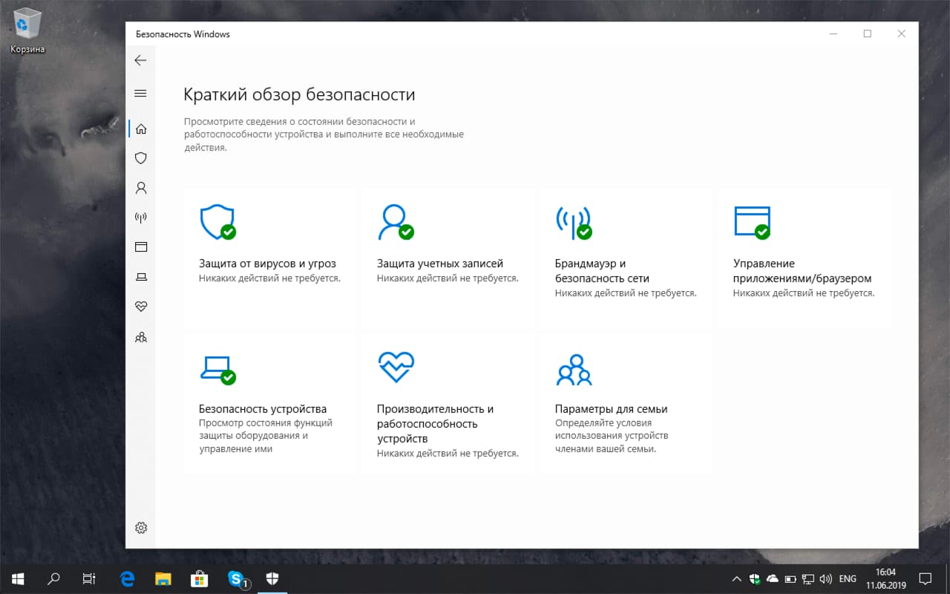Open firewall & network security sidebar icon

click(x=140, y=218)
